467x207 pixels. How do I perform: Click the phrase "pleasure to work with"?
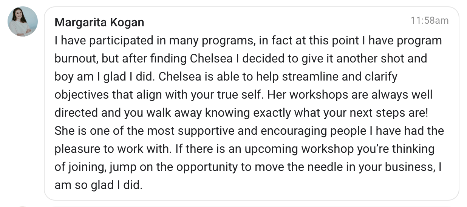[113, 149]
